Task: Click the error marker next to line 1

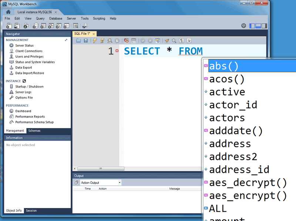Action: tap(117, 51)
